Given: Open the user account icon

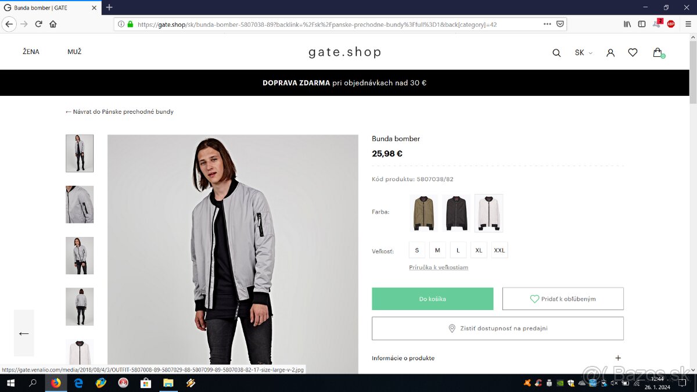Looking at the screenshot, I should click(610, 53).
